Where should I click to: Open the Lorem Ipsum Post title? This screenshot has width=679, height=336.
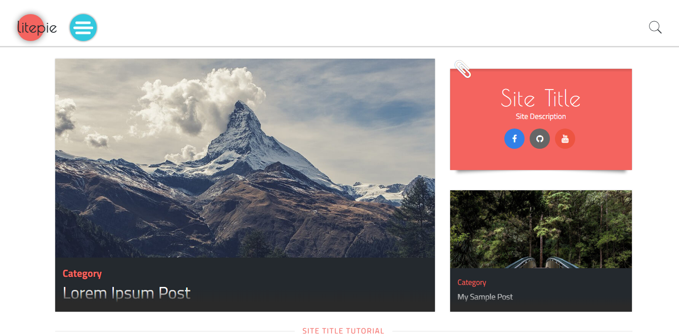[x=127, y=293]
